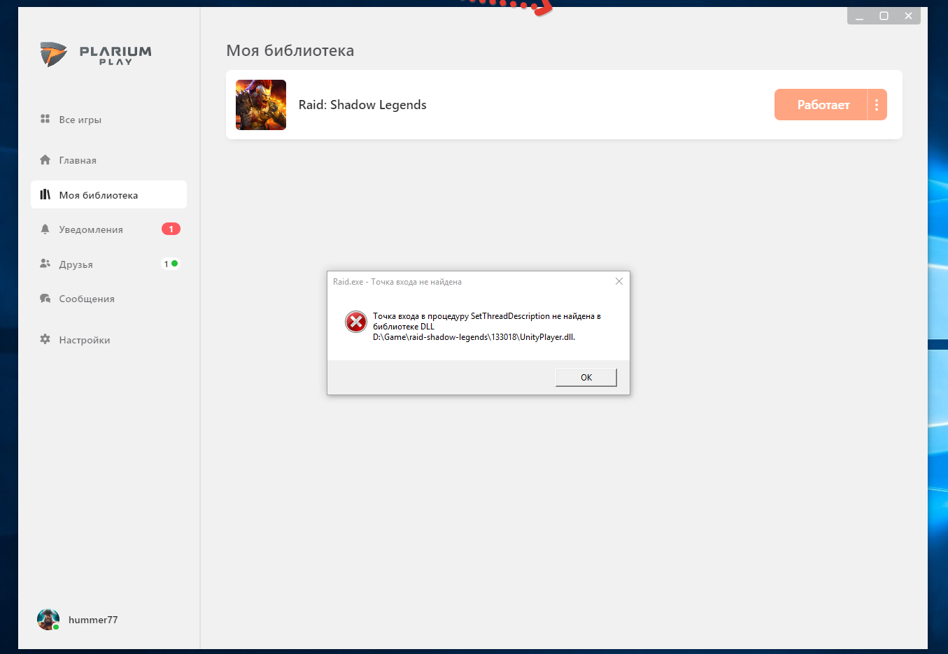Image resolution: width=948 pixels, height=654 pixels.
Task: Maximize the Plarium Play window
Action: click(x=884, y=15)
